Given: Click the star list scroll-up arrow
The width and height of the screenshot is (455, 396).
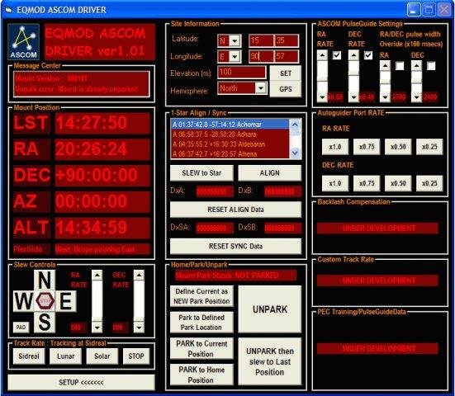Looking at the screenshot, I should coord(295,125).
